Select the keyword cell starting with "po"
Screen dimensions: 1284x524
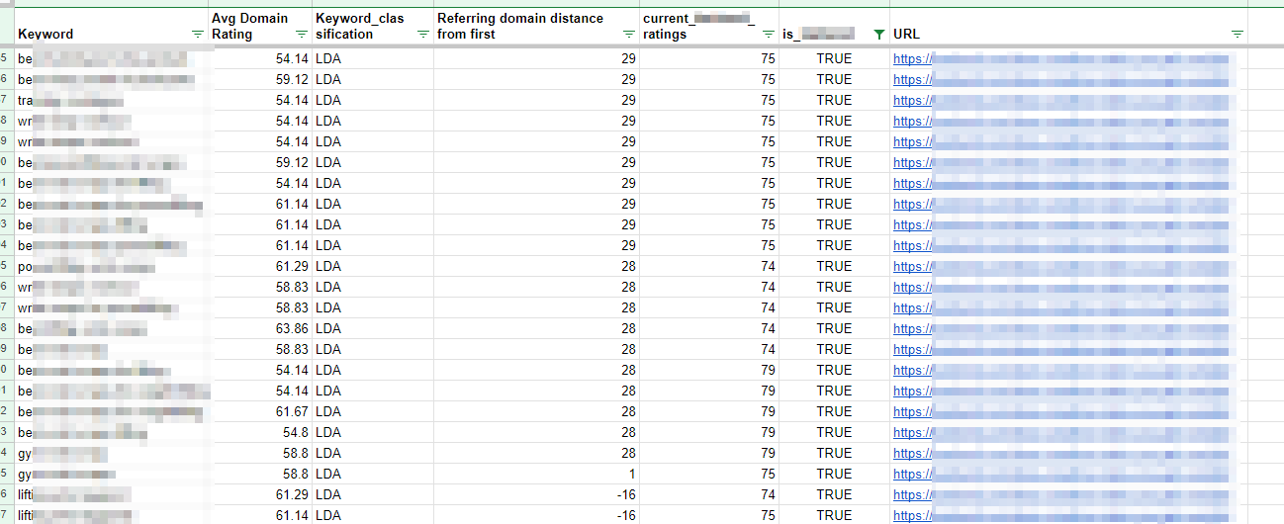(x=109, y=266)
